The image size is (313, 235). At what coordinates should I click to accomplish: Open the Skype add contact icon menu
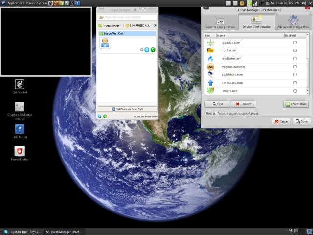point(101,17)
